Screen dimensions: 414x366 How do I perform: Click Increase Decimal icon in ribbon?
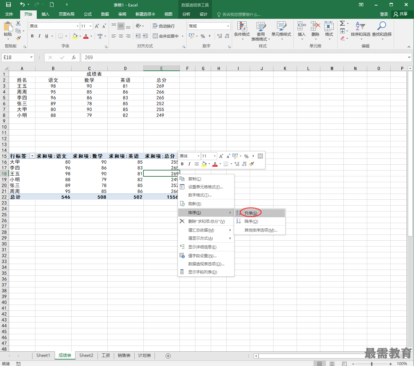(x=220, y=36)
